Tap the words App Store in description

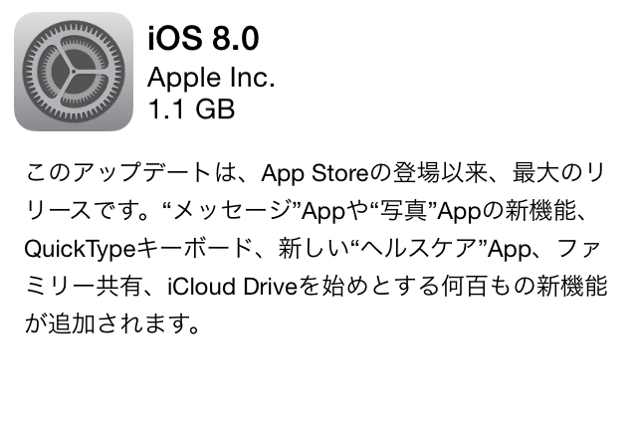coord(315,173)
